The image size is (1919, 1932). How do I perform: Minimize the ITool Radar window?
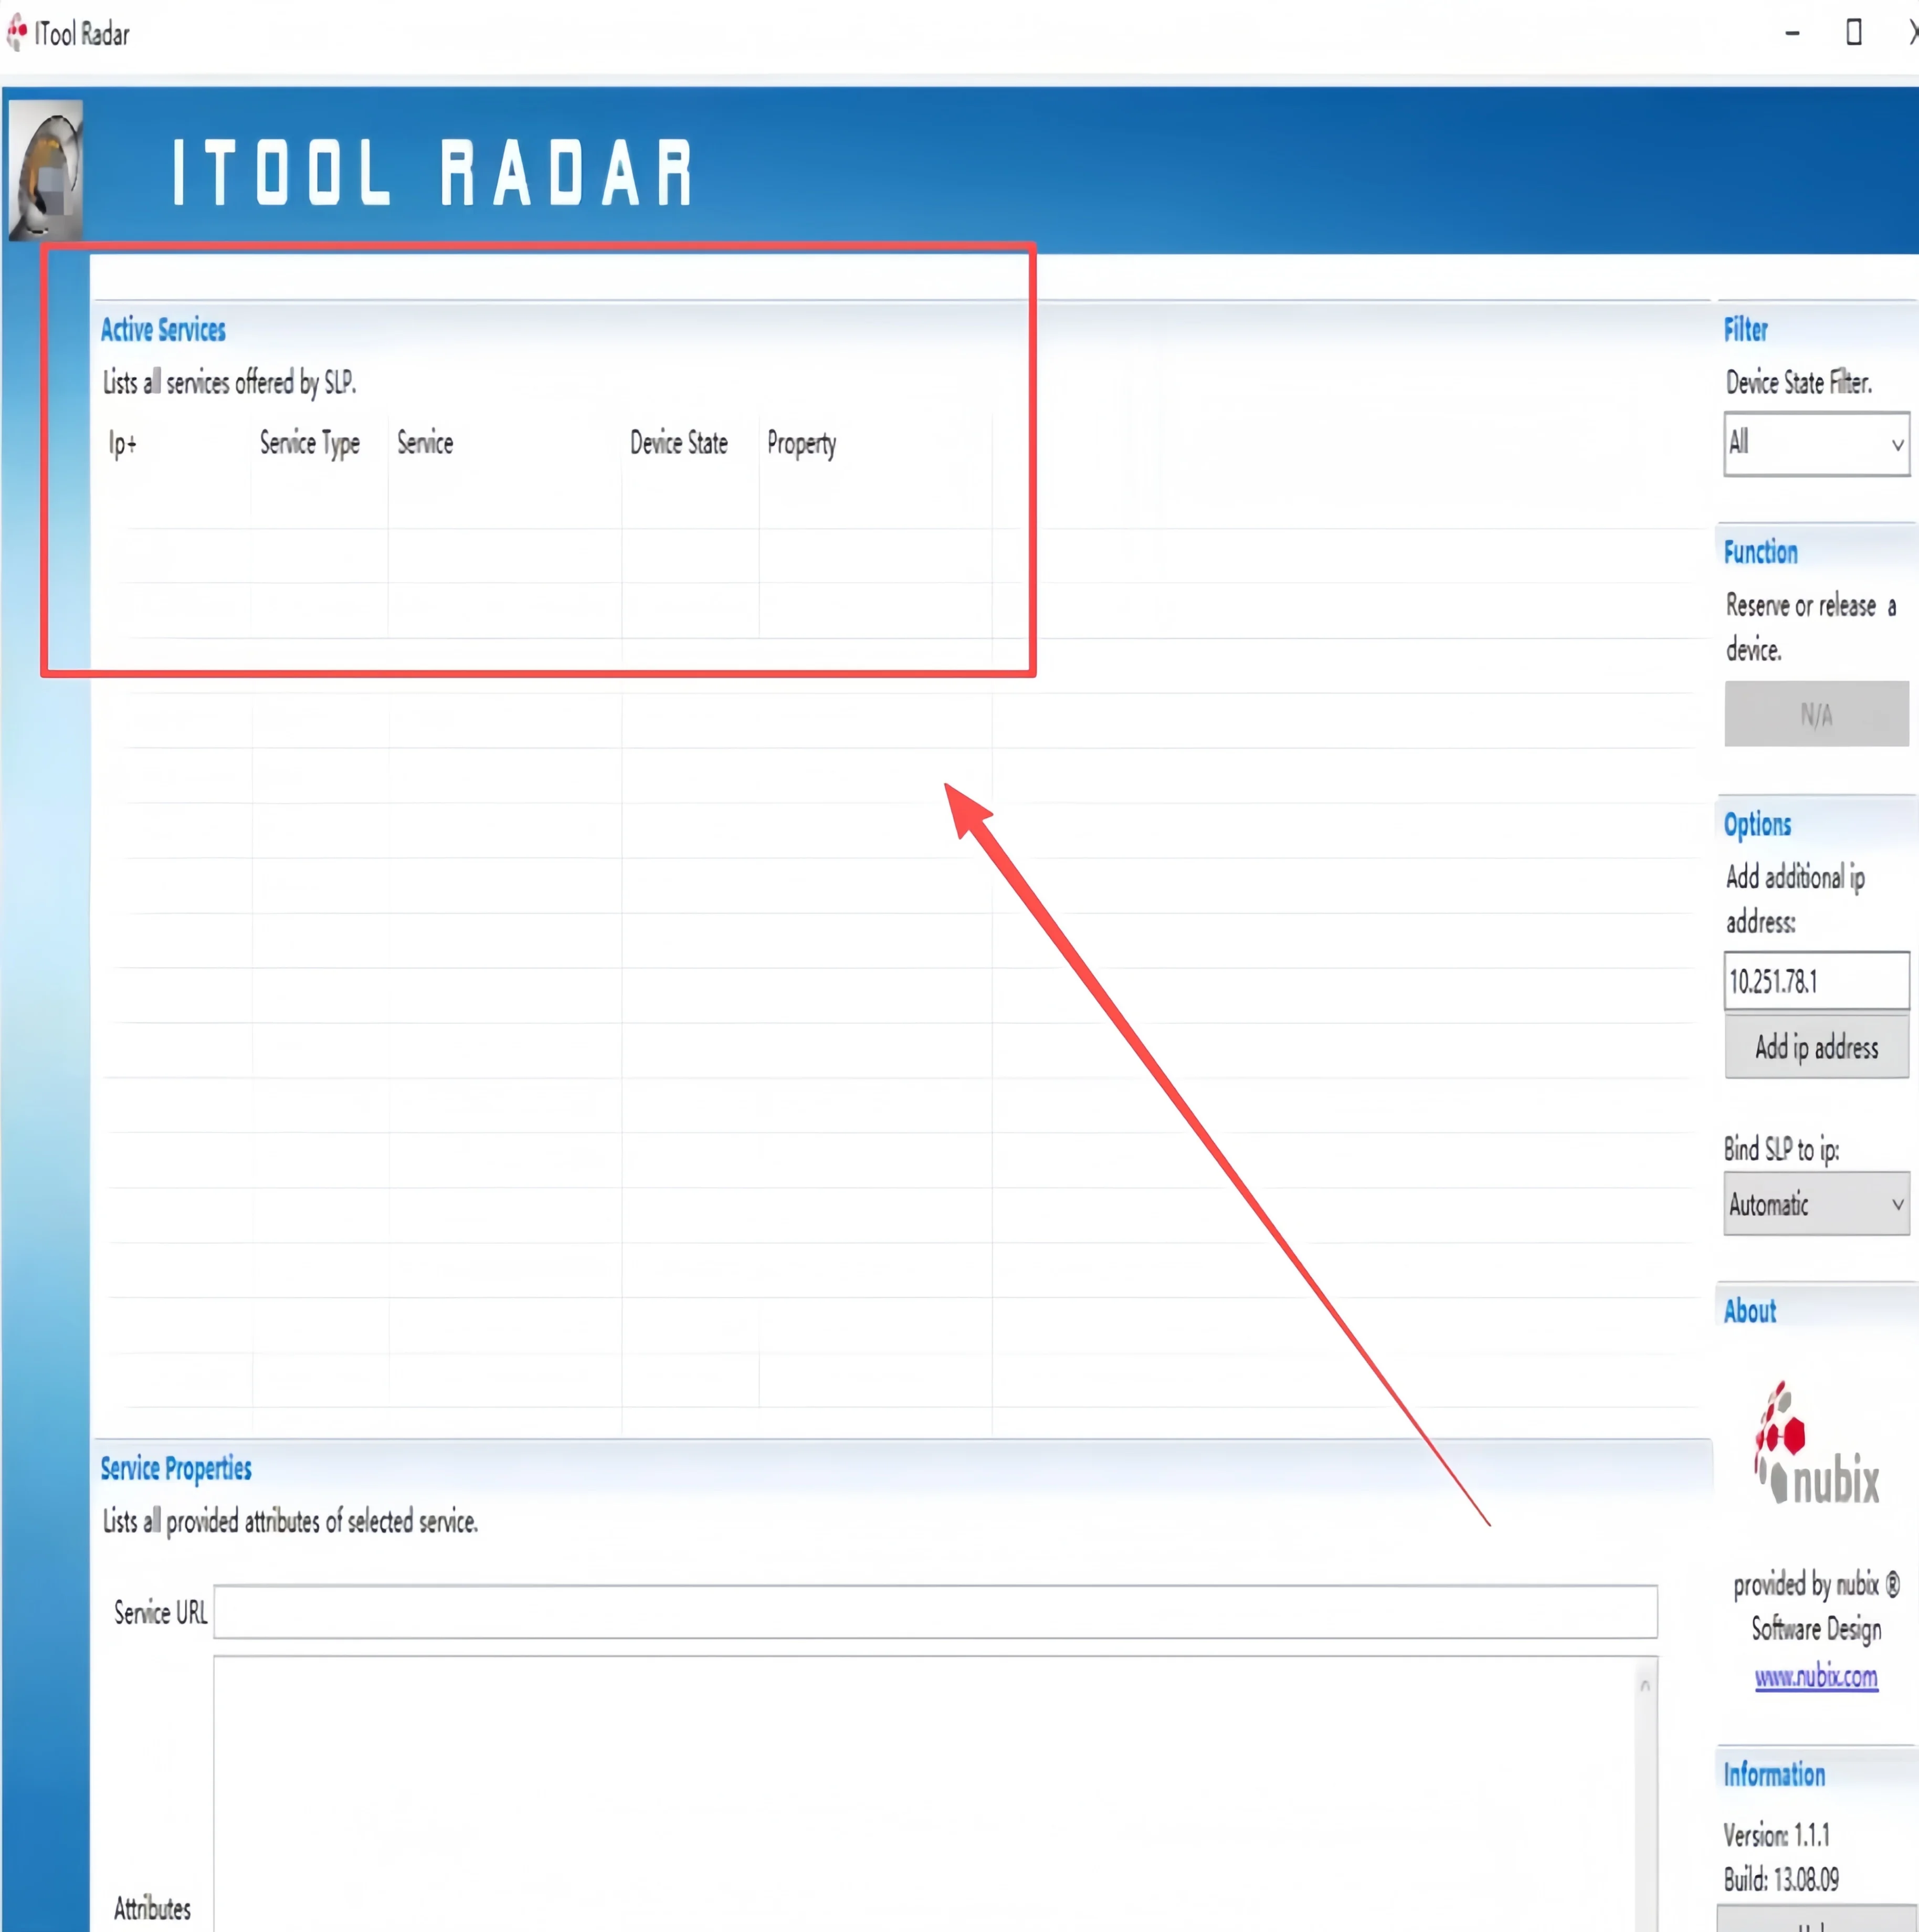[x=1792, y=33]
